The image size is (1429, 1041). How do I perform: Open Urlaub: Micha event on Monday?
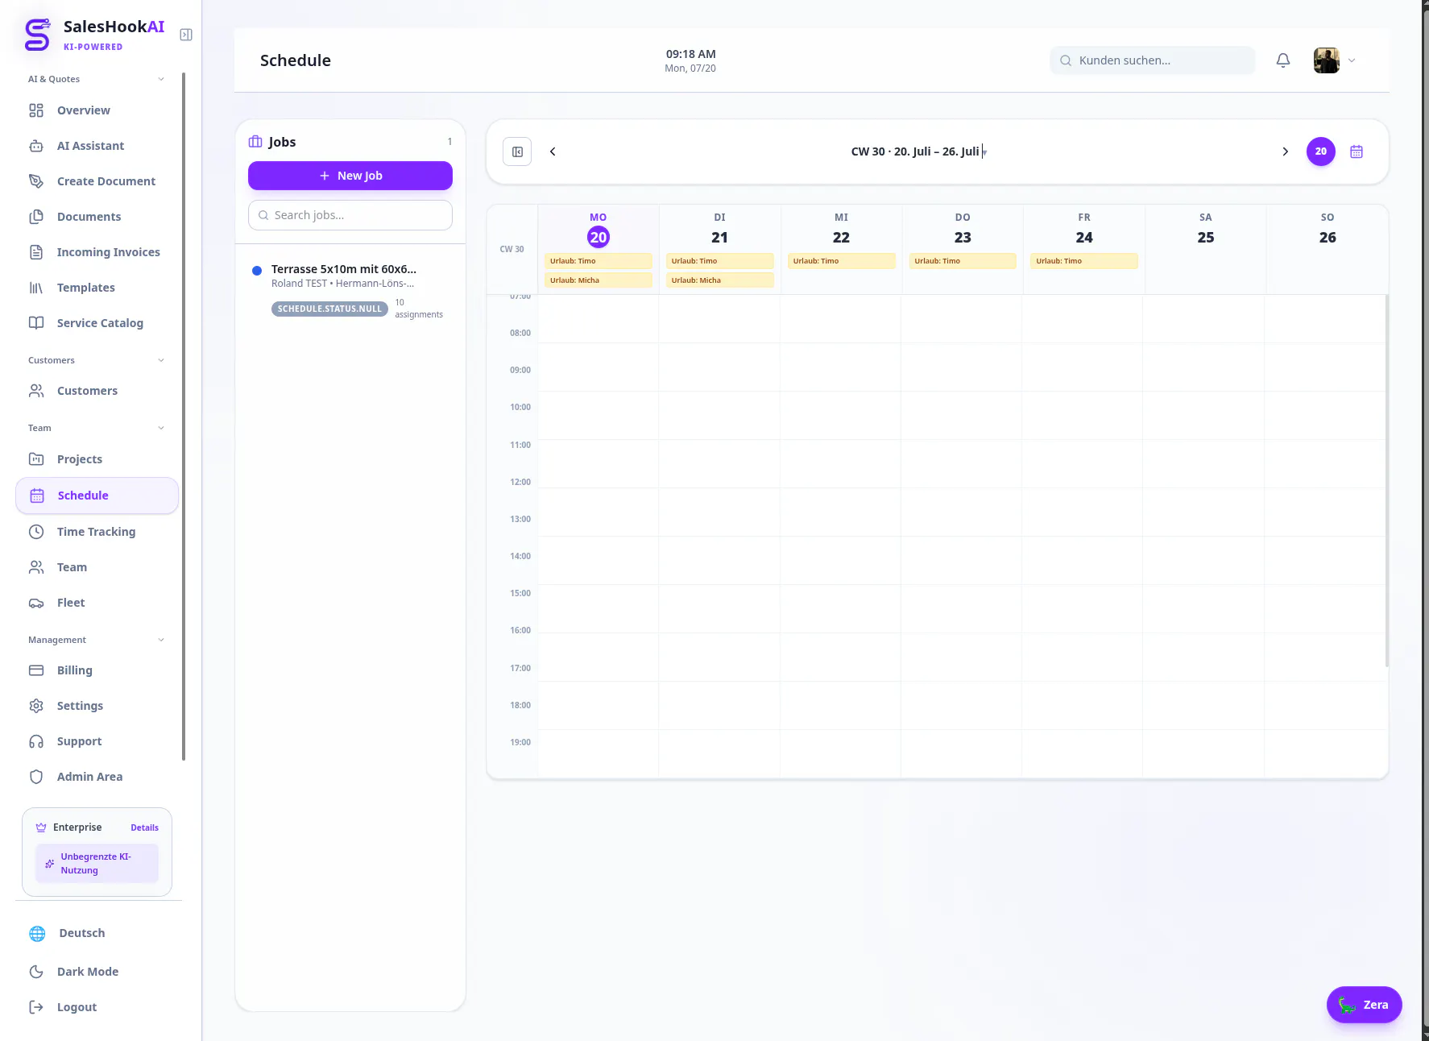599,280
